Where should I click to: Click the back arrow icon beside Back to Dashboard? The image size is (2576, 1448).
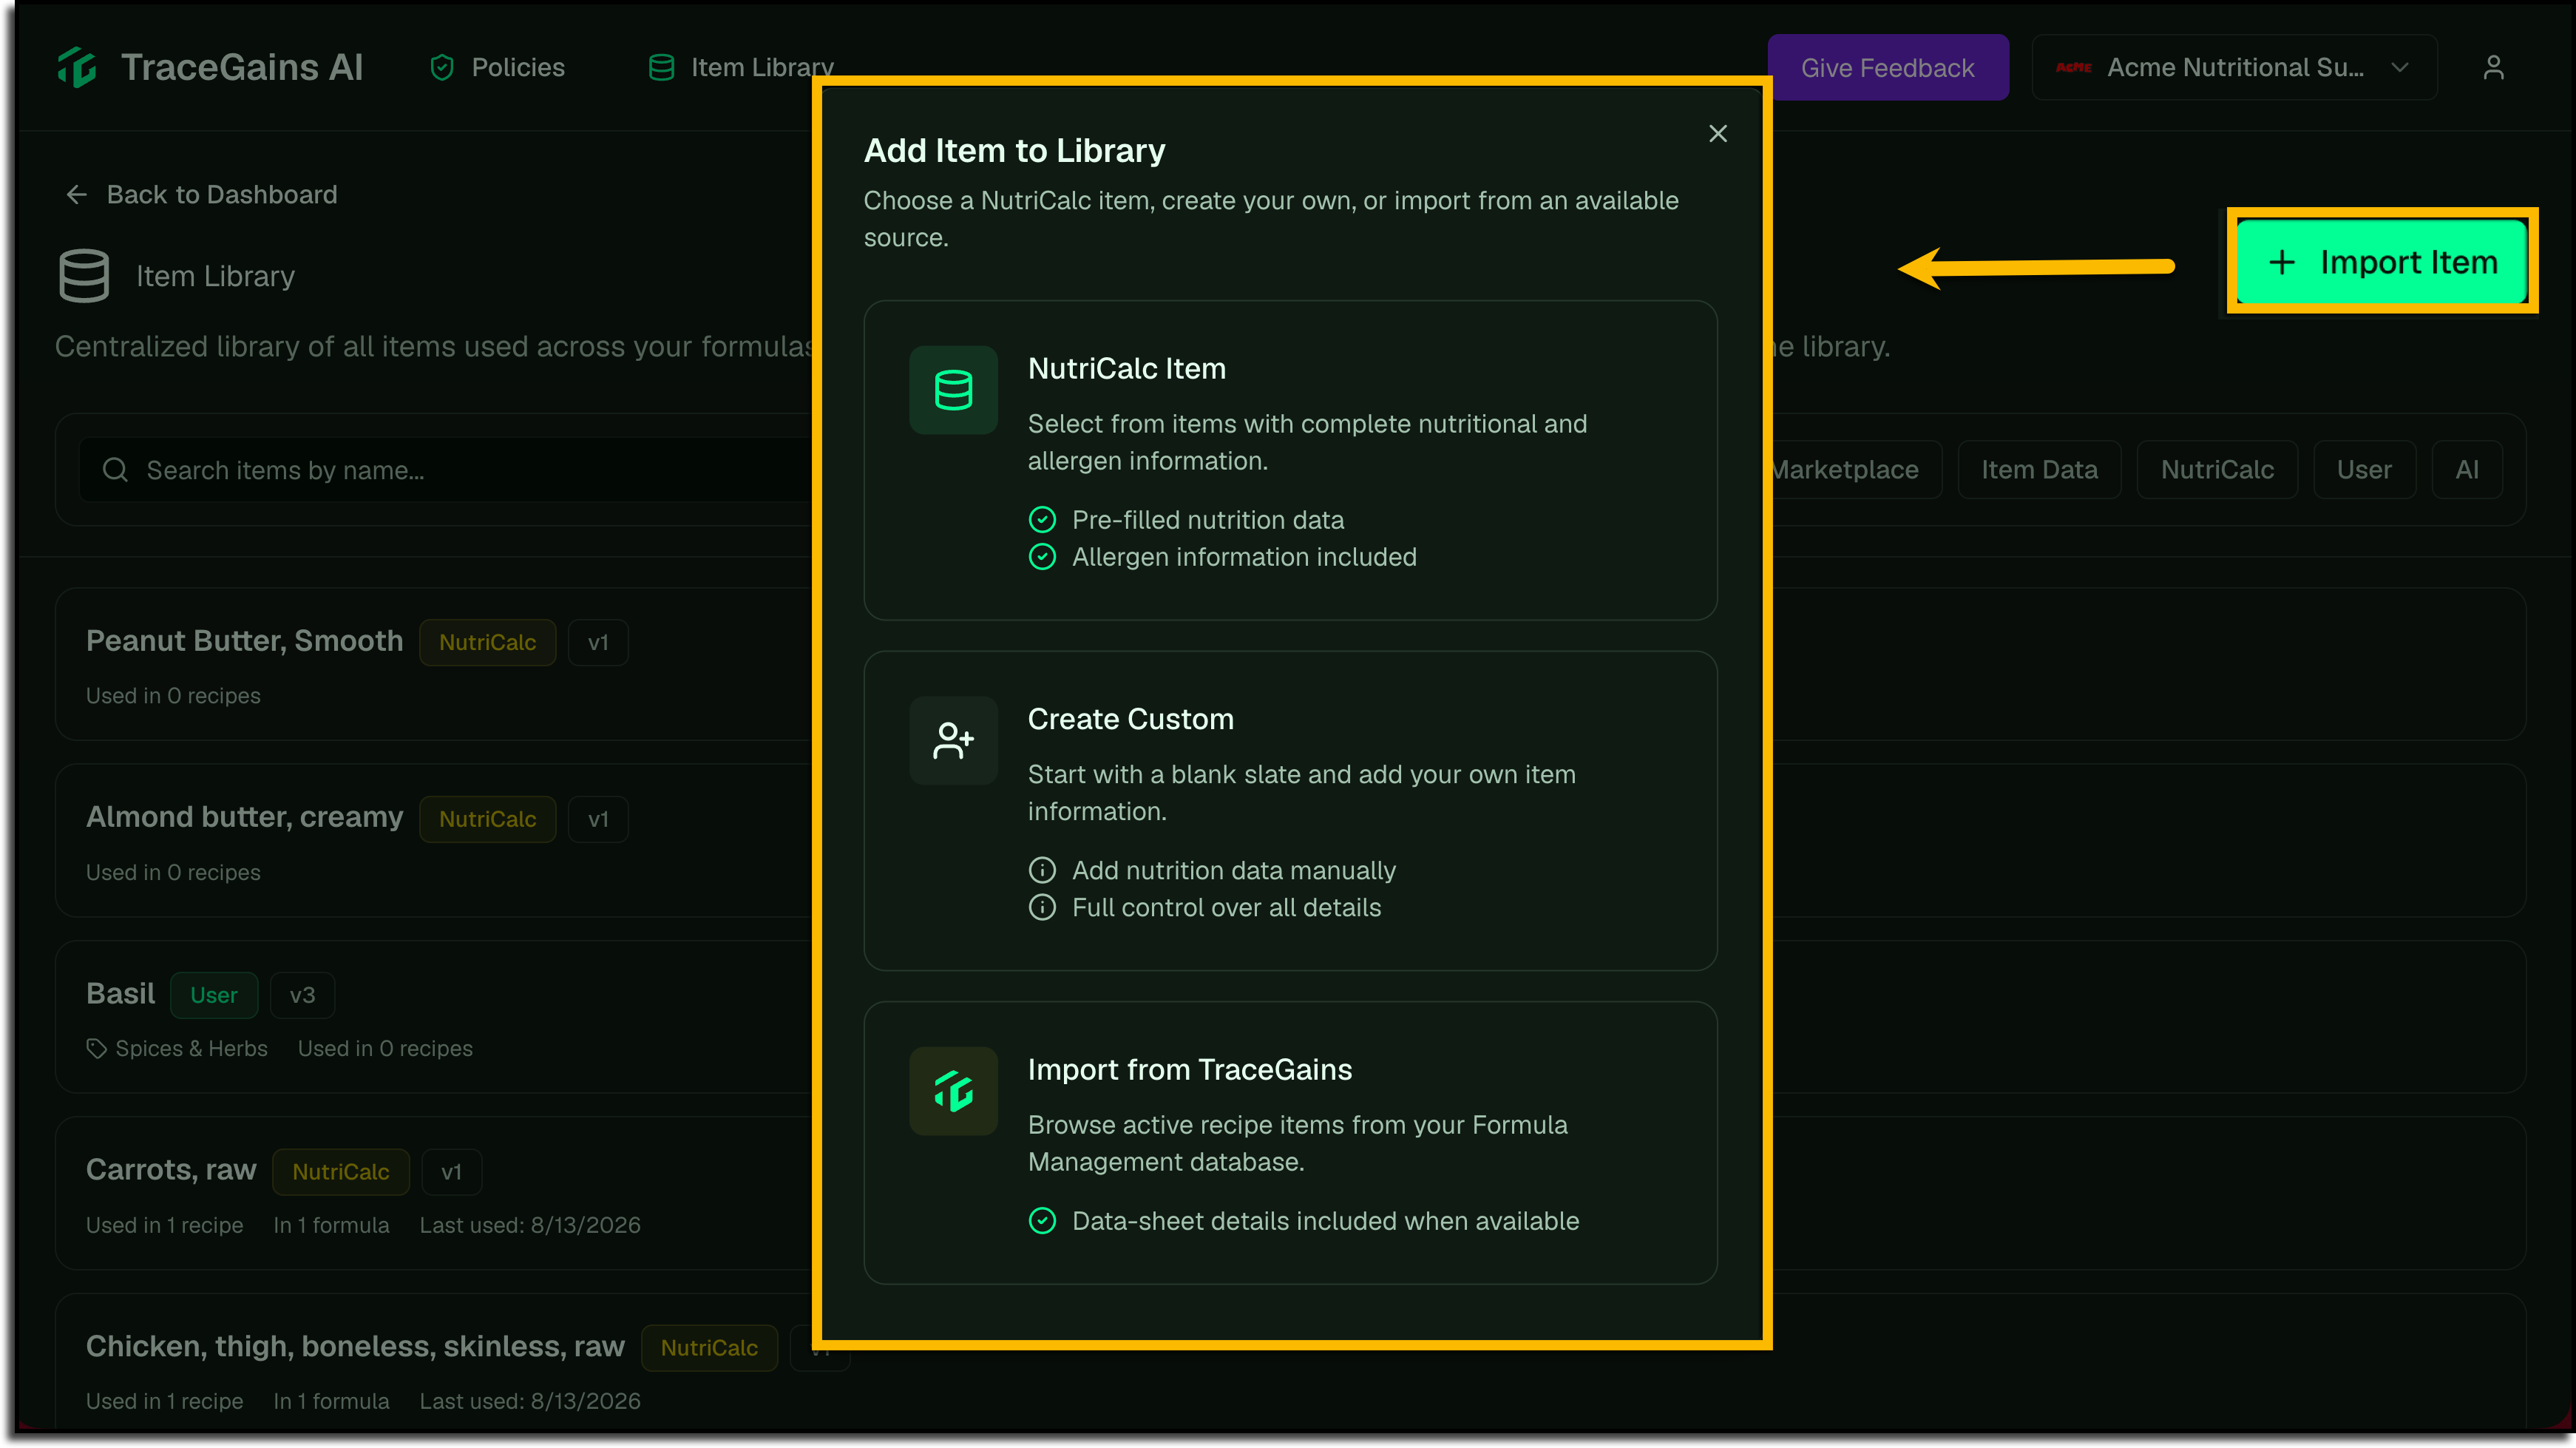77,194
